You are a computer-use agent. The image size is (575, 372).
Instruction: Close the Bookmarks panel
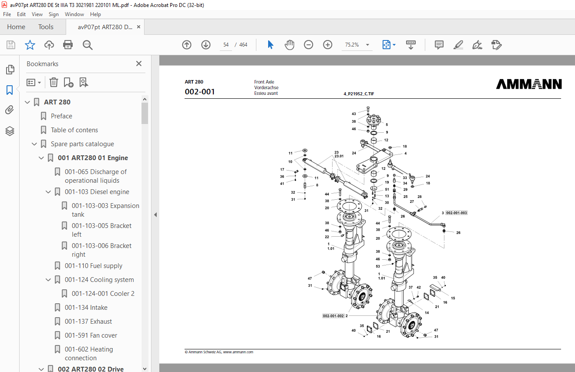[139, 64]
